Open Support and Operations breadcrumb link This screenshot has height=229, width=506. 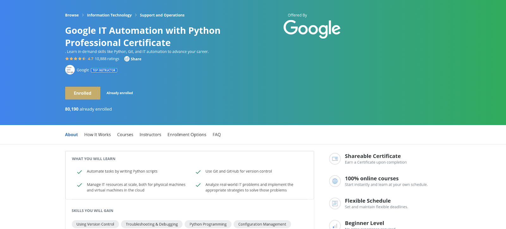click(x=162, y=15)
